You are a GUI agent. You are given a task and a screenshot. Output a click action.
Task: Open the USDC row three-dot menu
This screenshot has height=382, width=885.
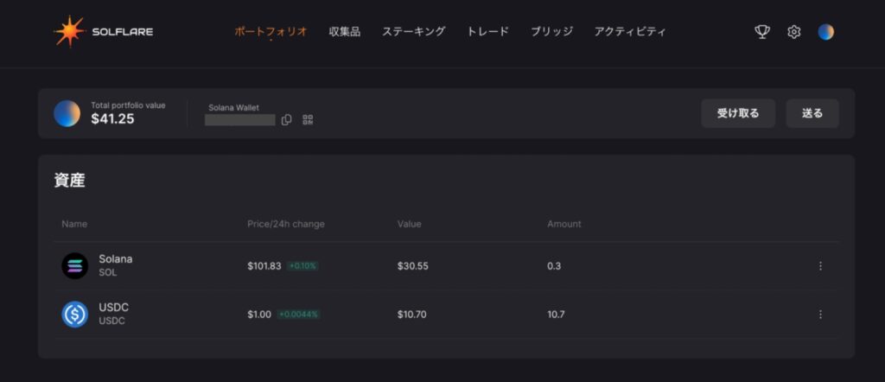(x=820, y=315)
